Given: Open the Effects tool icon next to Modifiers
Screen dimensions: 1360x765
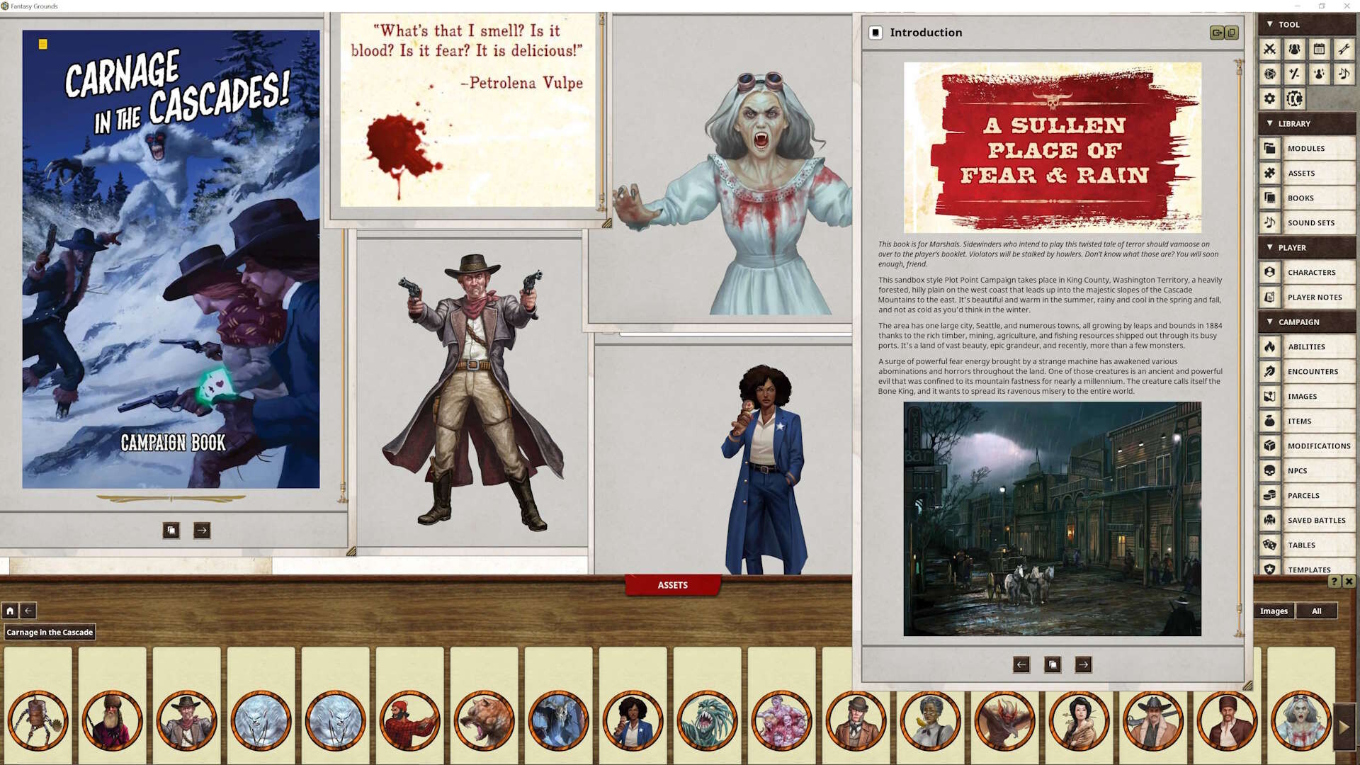Looking at the screenshot, I should 1319,74.
